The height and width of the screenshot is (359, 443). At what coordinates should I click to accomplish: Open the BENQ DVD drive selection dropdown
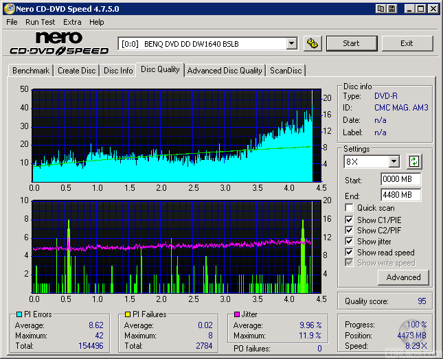click(291, 43)
